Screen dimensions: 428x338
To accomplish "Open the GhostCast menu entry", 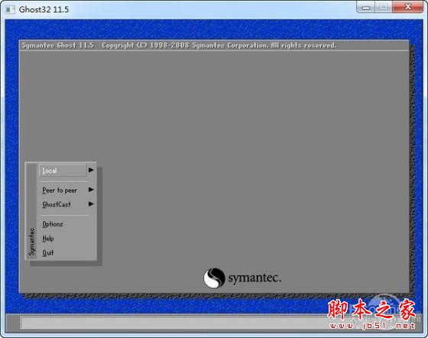I will [57, 204].
